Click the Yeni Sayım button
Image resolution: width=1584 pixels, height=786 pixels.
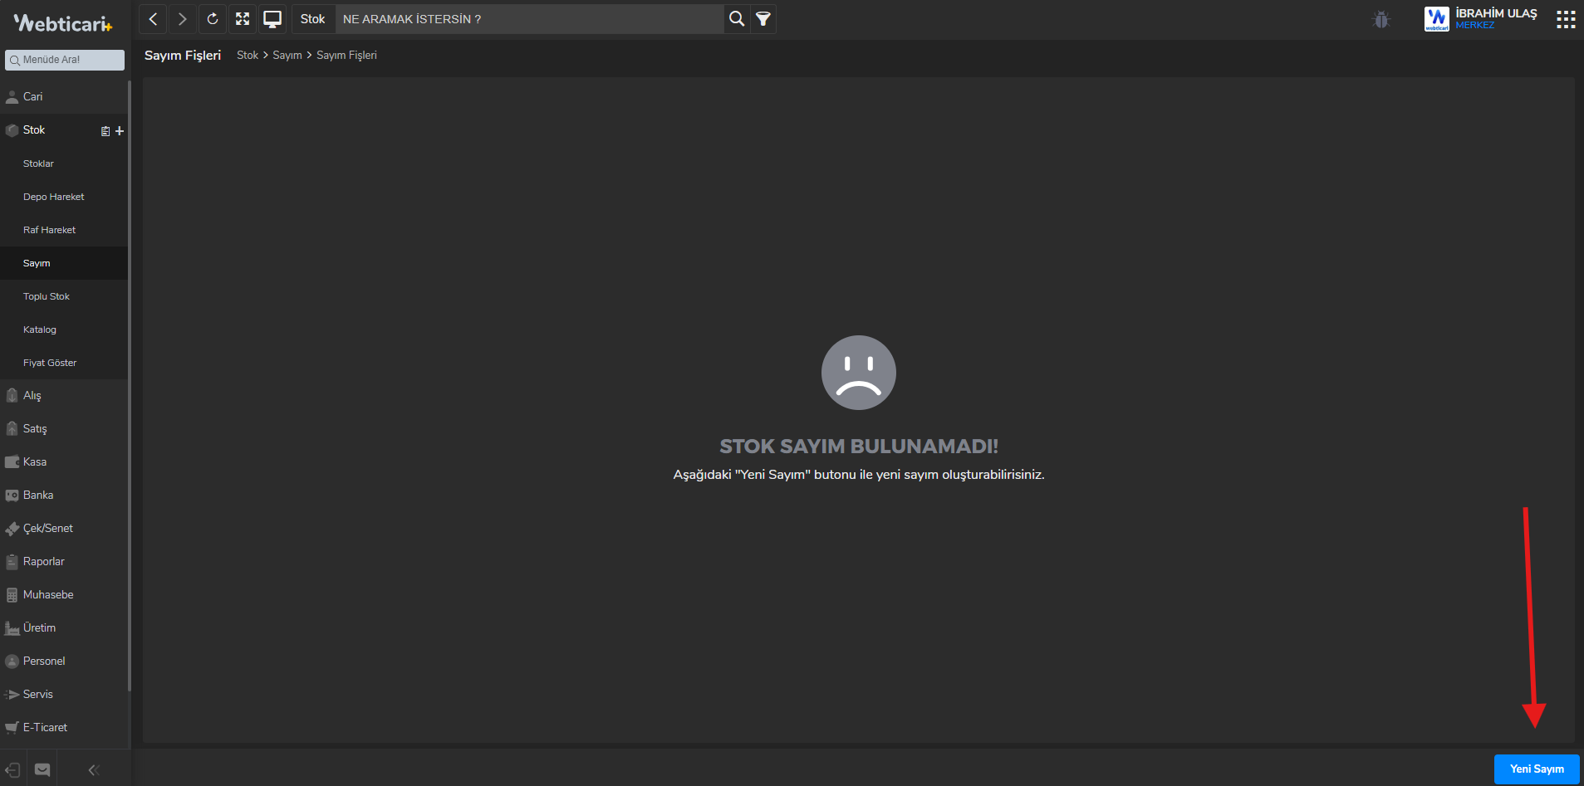coord(1536,769)
